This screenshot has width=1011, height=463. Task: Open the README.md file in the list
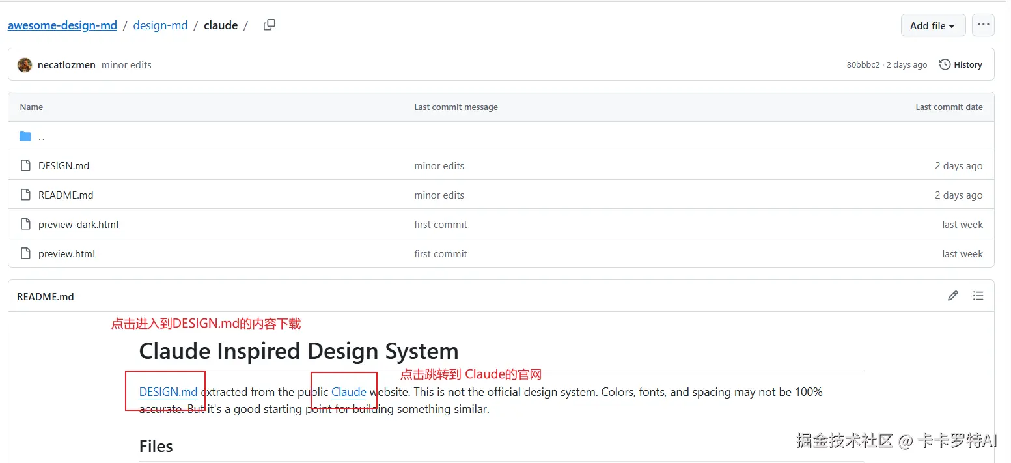point(66,195)
